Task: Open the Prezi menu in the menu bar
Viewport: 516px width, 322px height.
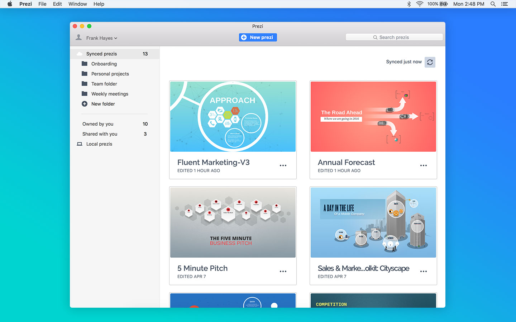Action: pos(25,4)
